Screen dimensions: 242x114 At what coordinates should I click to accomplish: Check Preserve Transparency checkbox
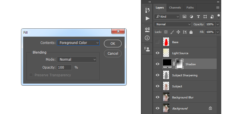click(x=31, y=75)
